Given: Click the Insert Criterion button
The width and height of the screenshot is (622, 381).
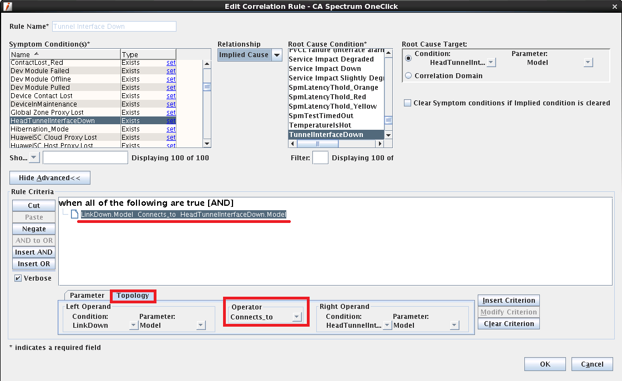Looking at the screenshot, I should pos(508,300).
